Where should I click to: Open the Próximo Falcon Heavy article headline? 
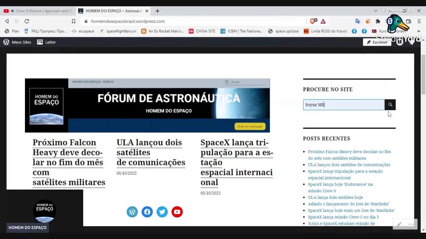point(69,162)
